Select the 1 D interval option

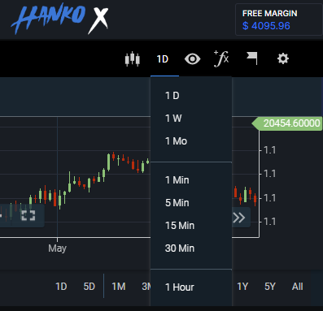pyautogui.click(x=191, y=96)
